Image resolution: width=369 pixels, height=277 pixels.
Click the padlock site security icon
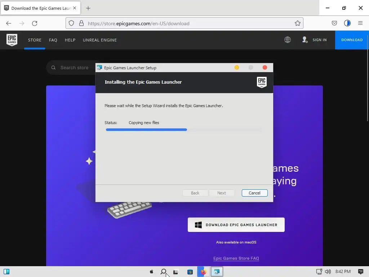(x=81, y=23)
